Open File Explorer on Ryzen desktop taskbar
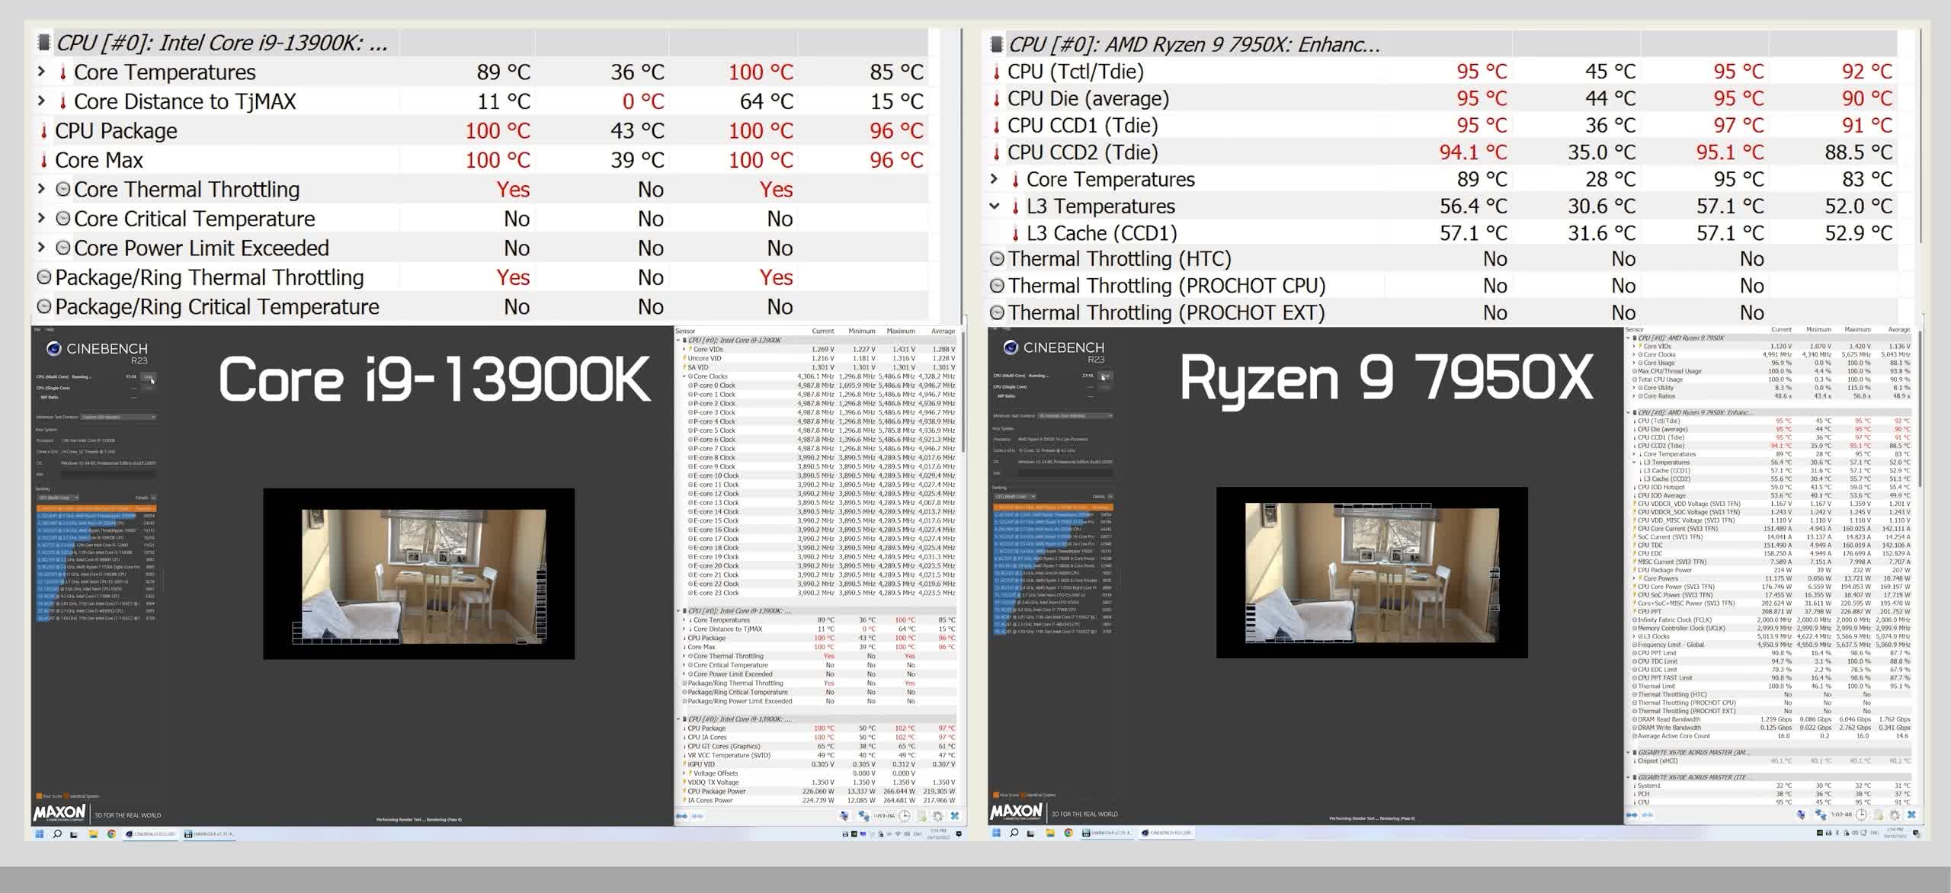This screenshot has width=1951, height=893. pyautogui.click(x=1050, y=833)
